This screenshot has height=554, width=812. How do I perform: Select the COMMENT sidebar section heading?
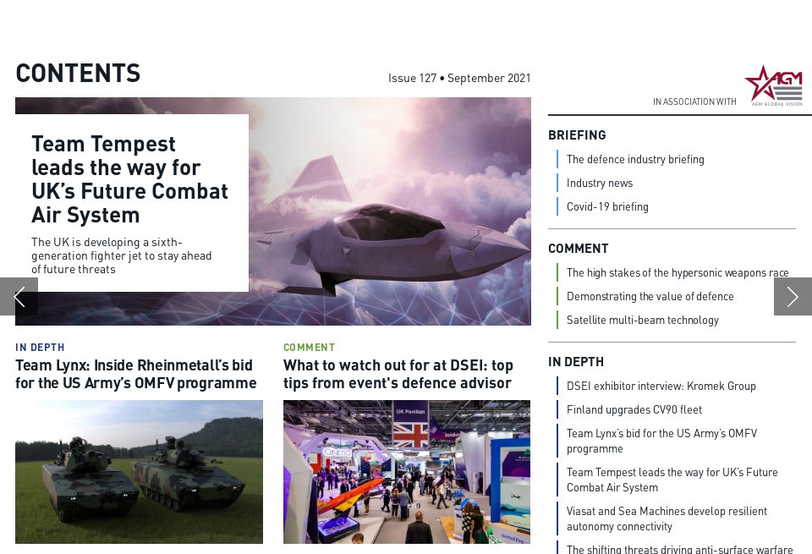(578, 249)
